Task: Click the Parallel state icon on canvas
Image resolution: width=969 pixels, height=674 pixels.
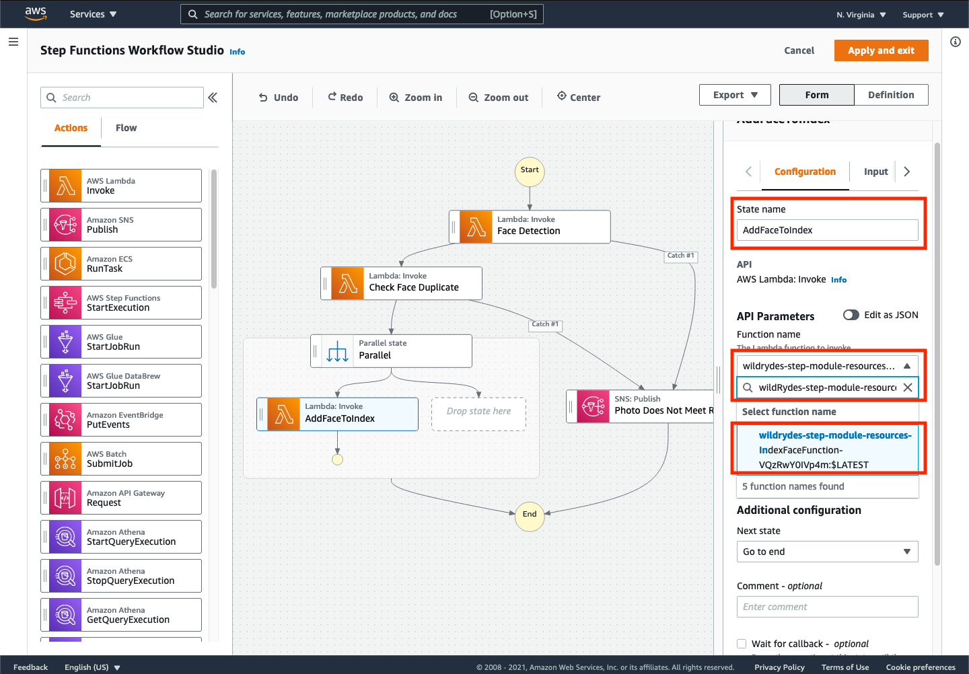Action: tap(337, 351)
